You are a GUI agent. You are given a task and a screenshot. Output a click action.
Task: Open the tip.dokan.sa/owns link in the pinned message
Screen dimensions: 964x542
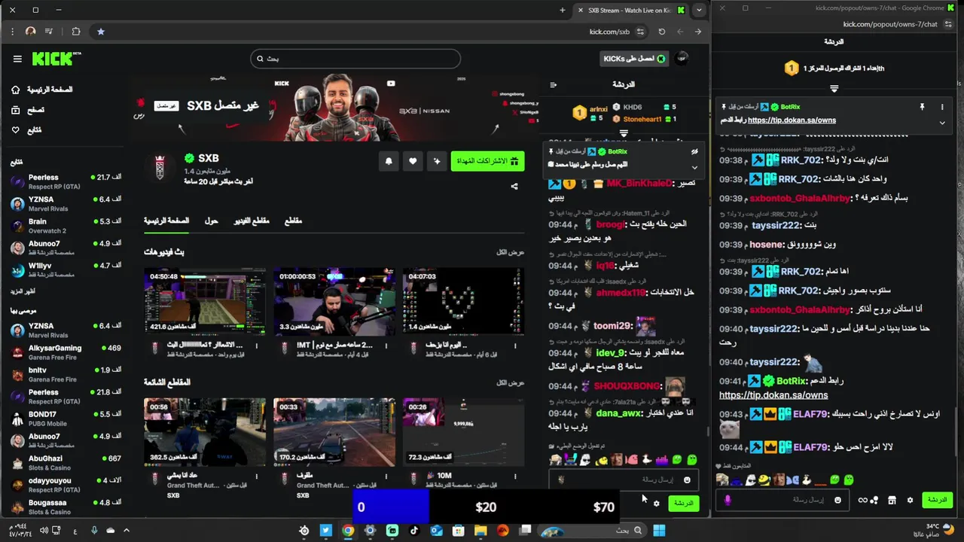(792, 120)
